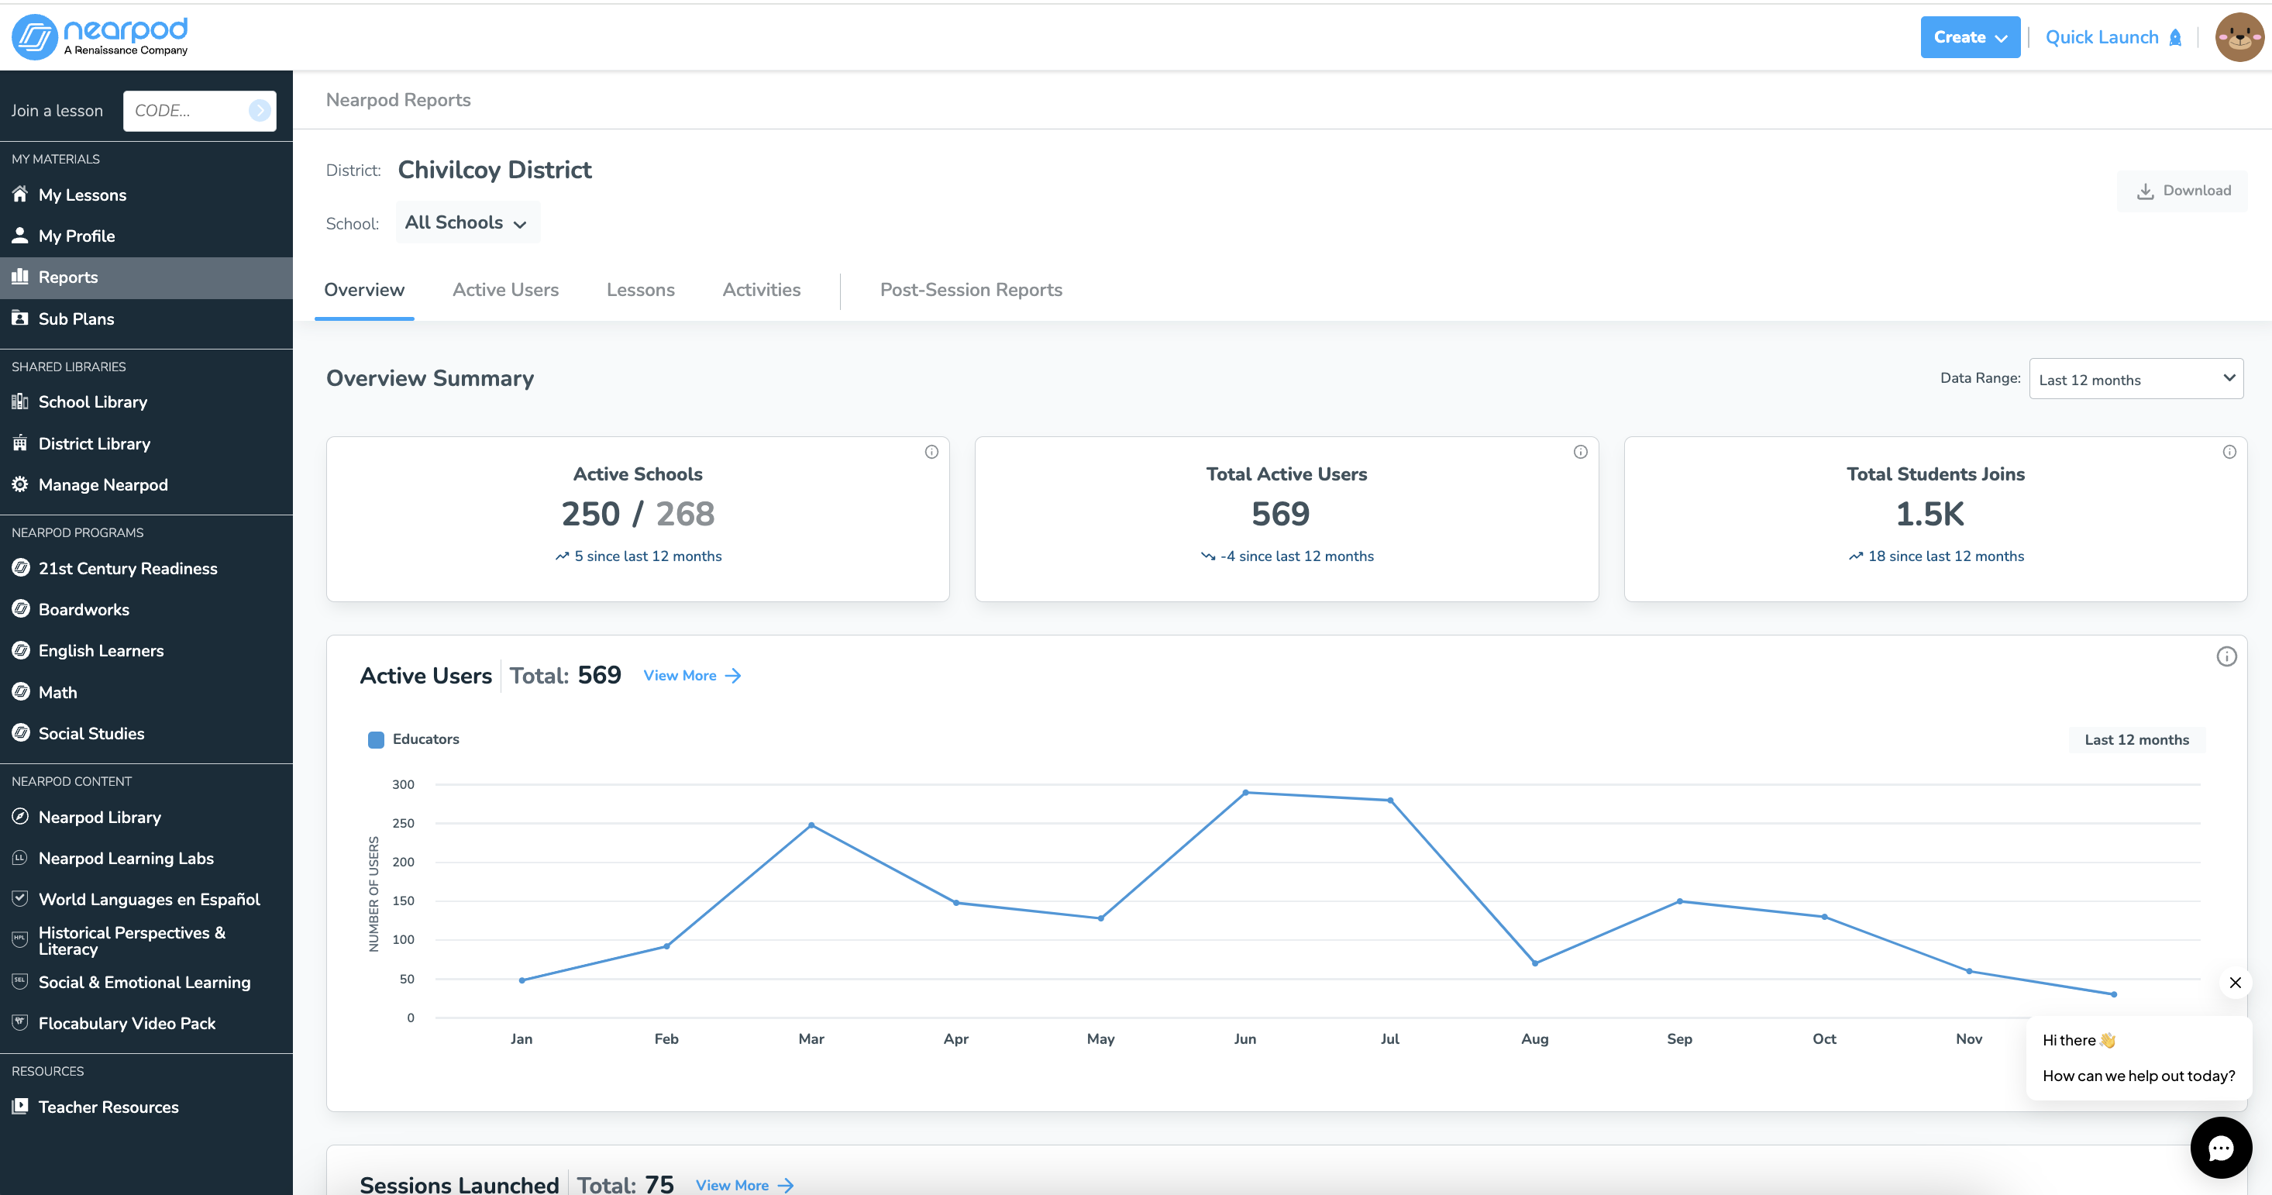The height and width of the screenshot is (1195, 2272).
Task: Click the My Lessons home icon
Action: click(19, 194)
